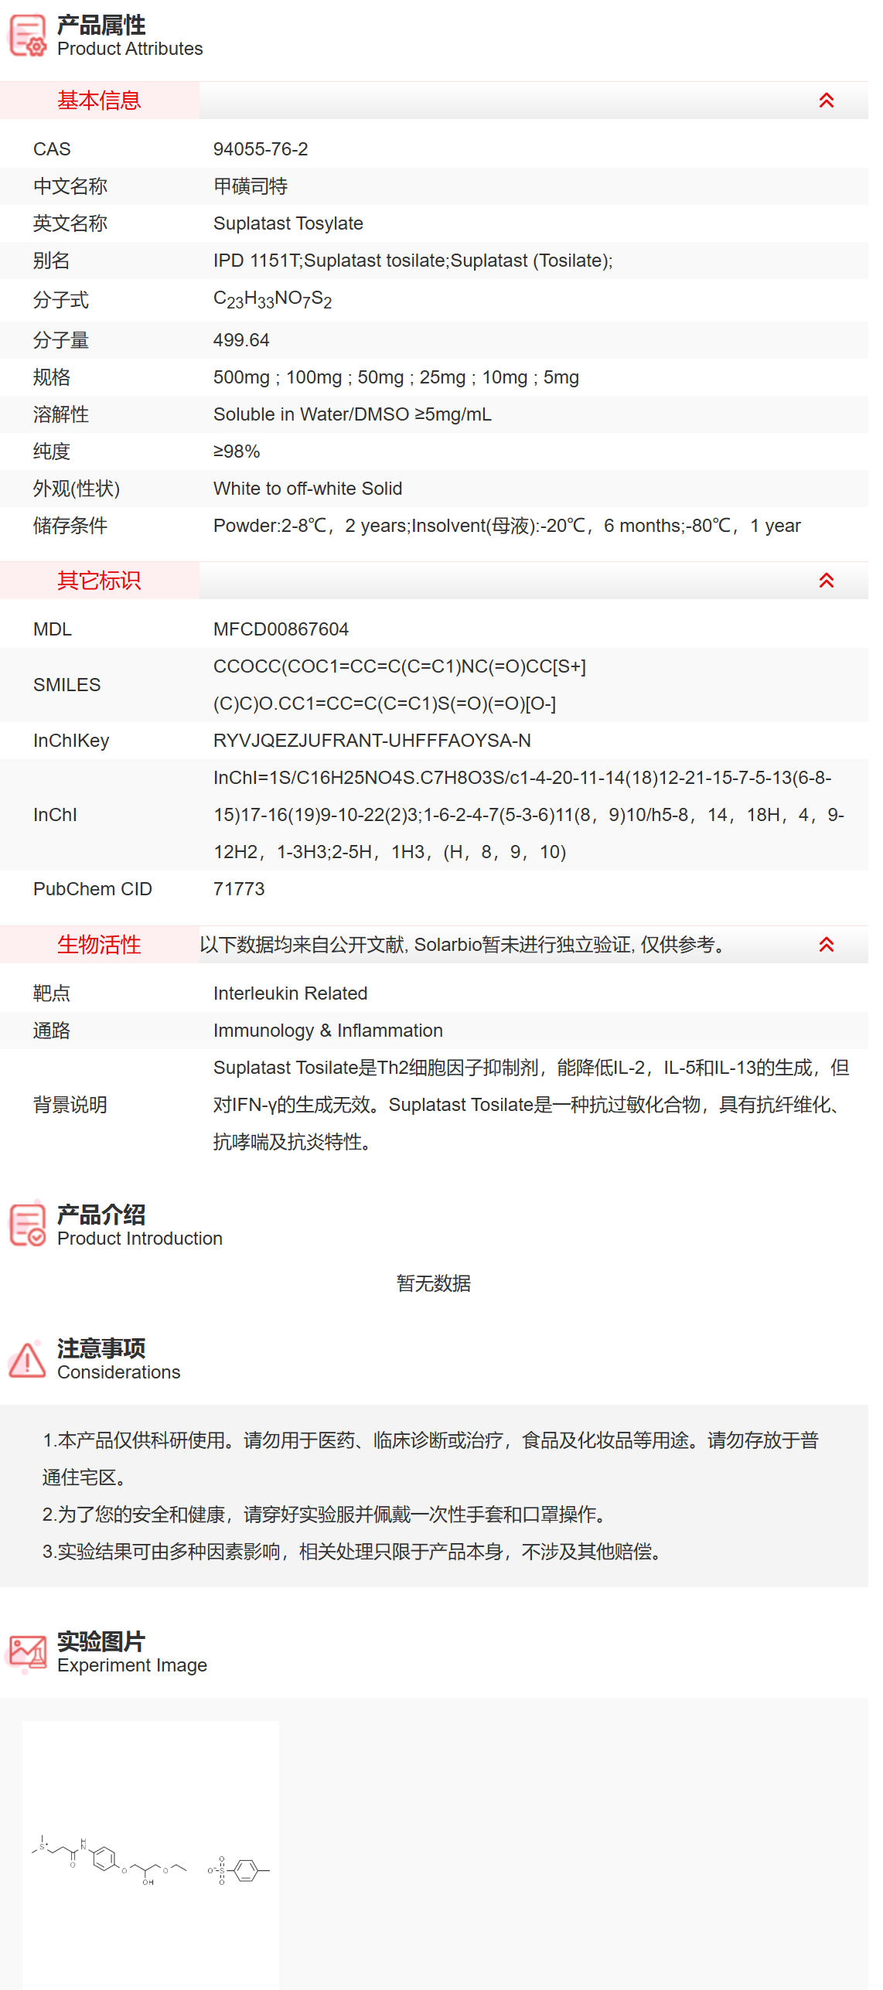Click the Chinese name 甲磺司特
The height and width of the screenshot is (1990, 883).
coord(251,186)
